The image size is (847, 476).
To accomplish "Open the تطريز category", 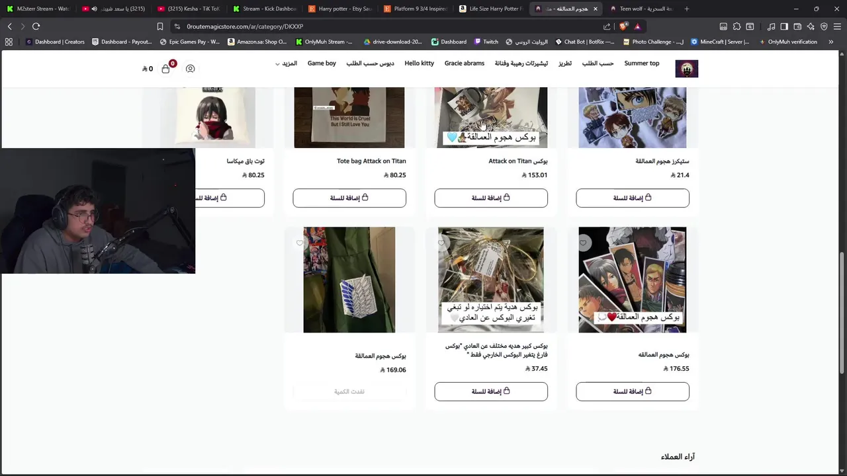I will pos(564,63).
